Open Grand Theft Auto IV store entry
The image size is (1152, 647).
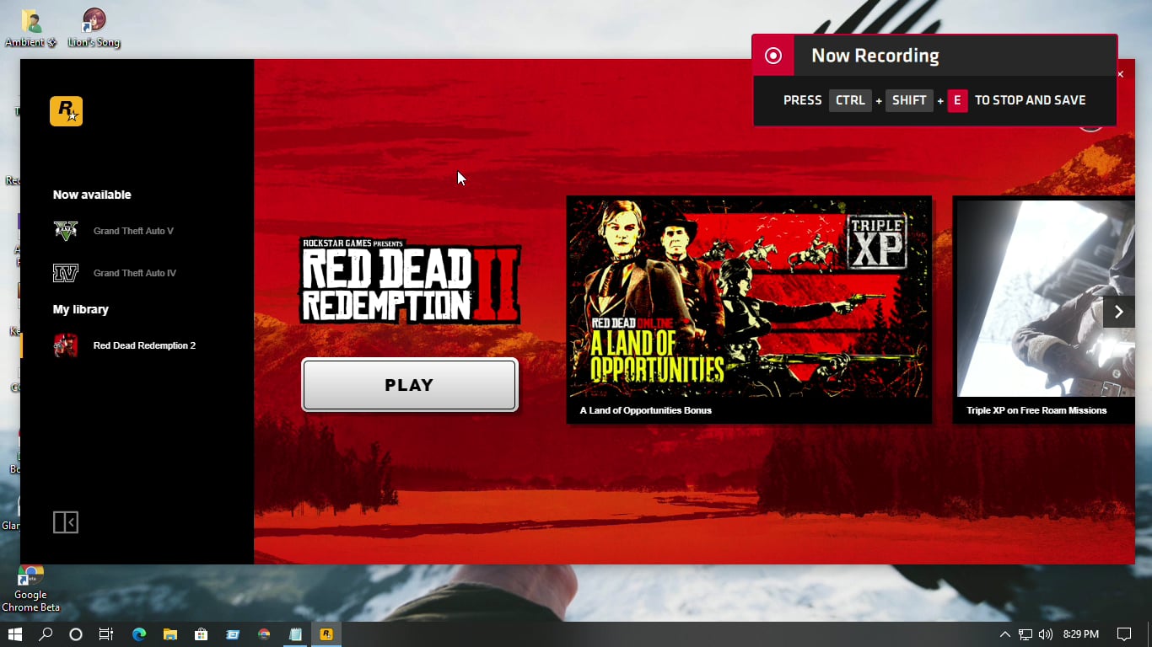[x=135, y=273]
